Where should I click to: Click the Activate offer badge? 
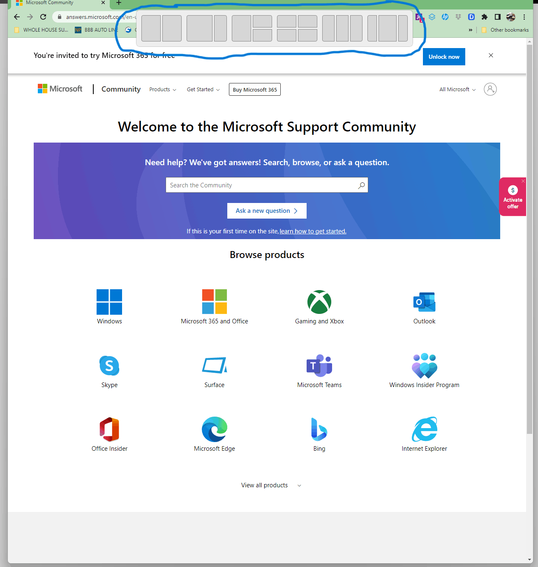pyautogui.click(x=513, y=197)
